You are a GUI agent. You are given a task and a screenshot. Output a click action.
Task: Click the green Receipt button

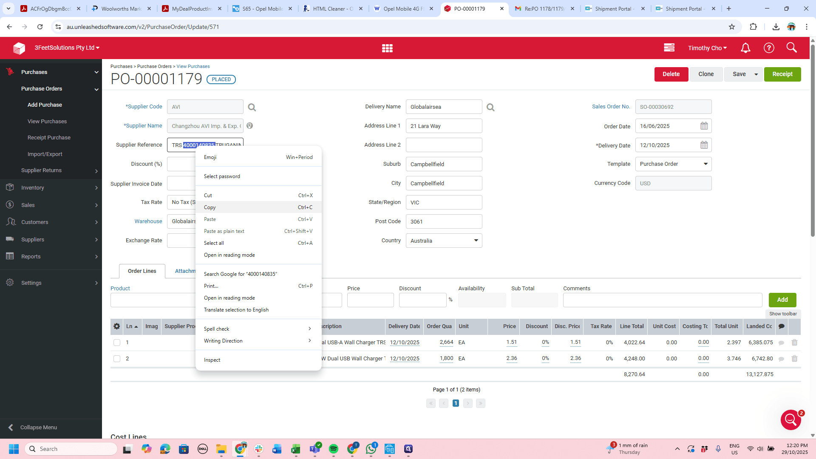(x=782, y=74)
